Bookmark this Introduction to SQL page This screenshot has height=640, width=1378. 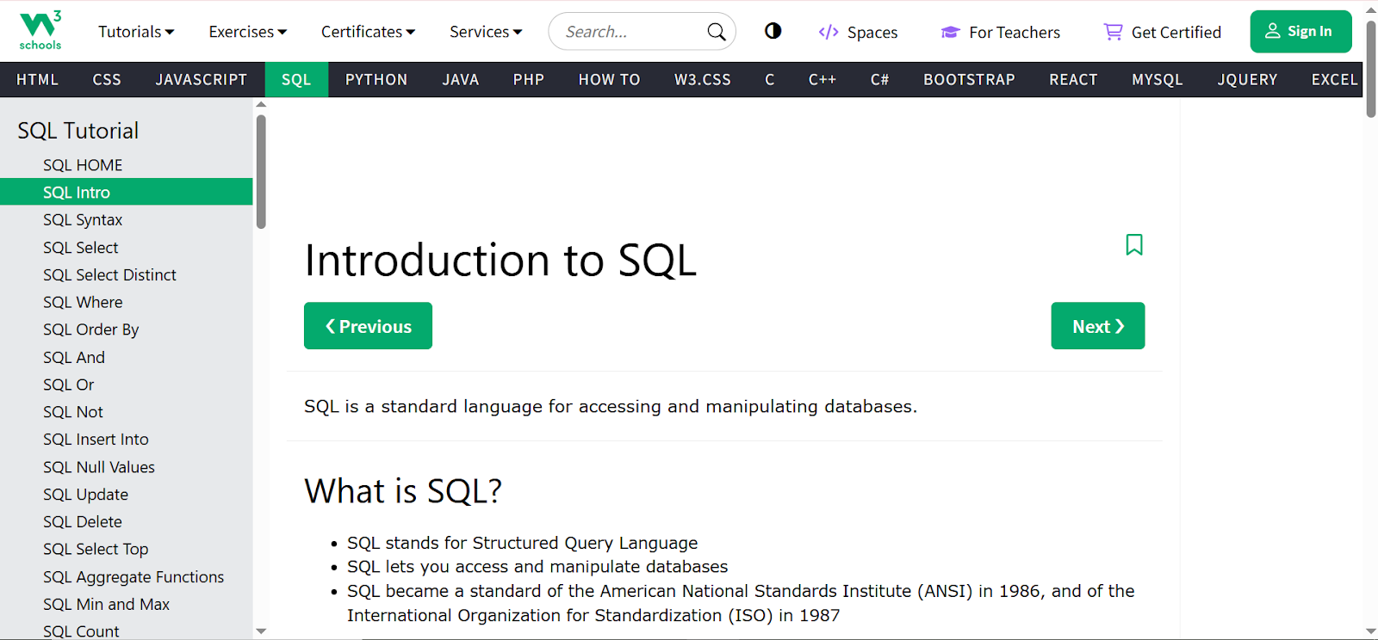(x=1133, y=245)
